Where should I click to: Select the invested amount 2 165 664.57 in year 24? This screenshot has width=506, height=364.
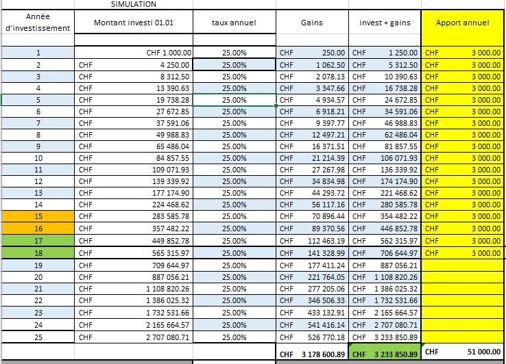coord(134,325)
